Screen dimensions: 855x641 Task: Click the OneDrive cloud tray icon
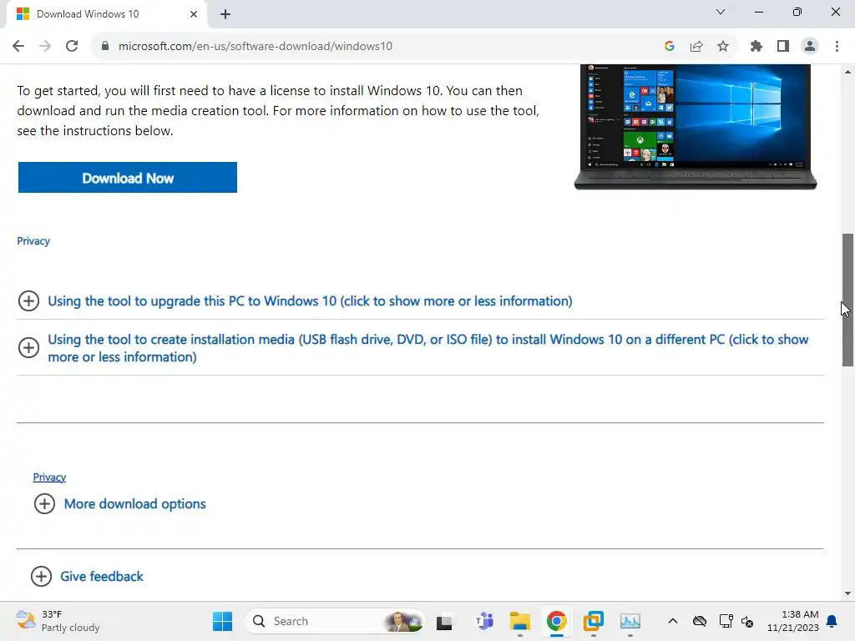point(700,621)
